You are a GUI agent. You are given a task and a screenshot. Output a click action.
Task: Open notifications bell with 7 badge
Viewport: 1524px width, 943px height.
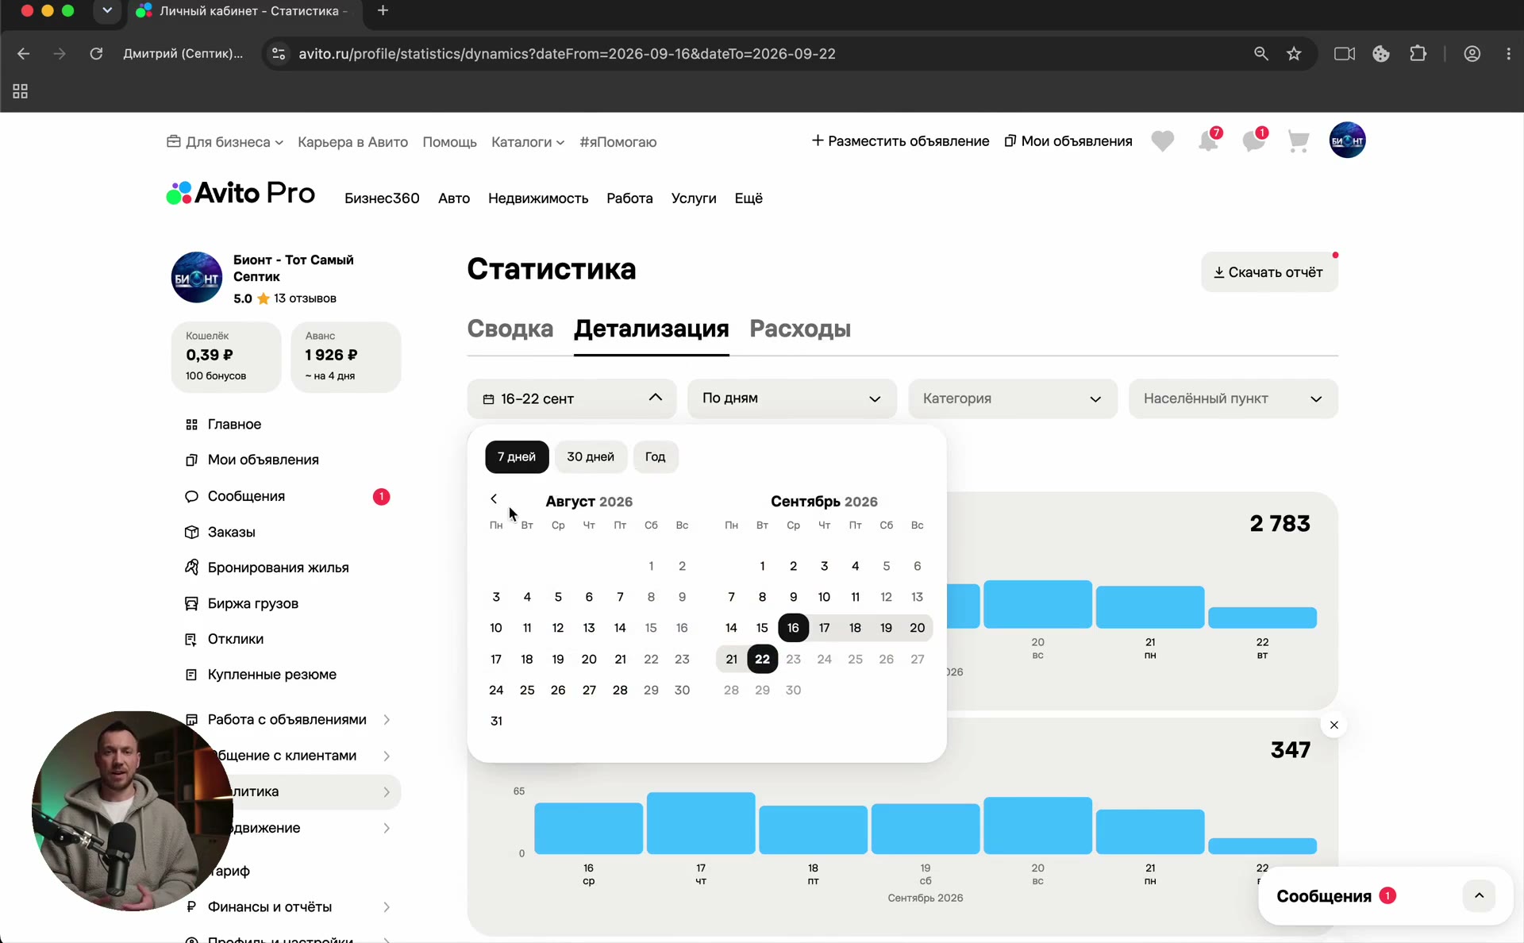pyautogui.click(x=1209, y=140)
